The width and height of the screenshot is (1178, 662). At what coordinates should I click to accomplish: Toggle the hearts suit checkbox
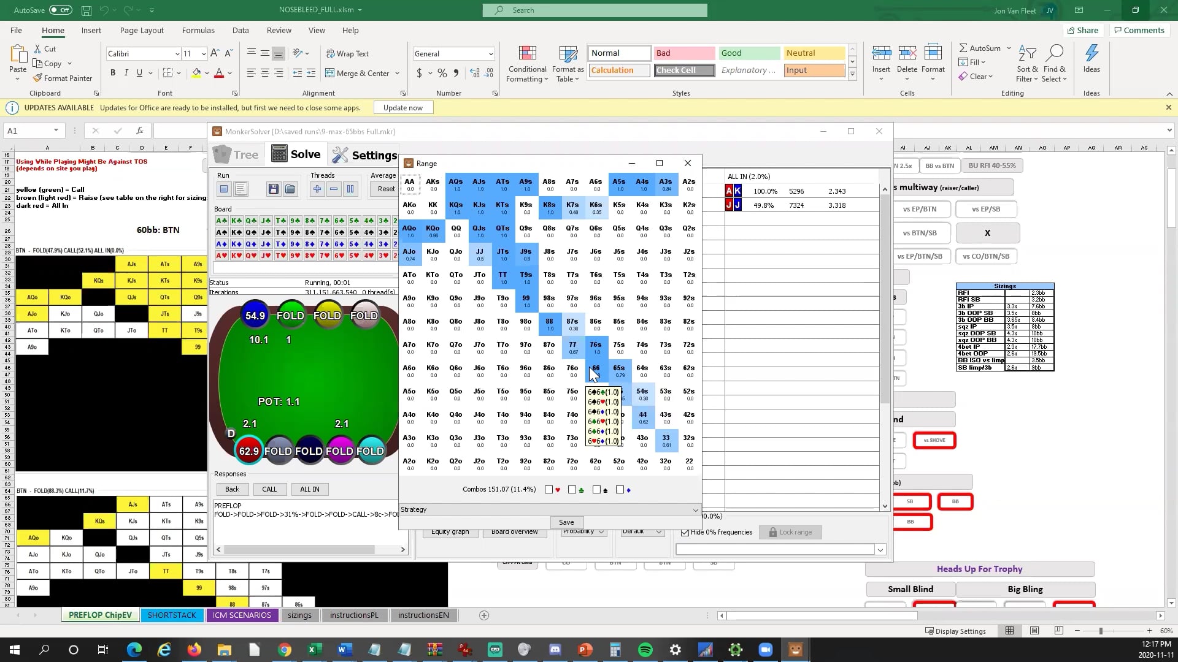point(549,490)
